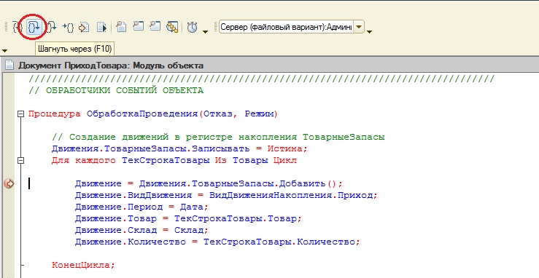Click the Записывать = Истина code line
The width and height of the screenshot is (539, 278).
pyautogui.click(x=179, y=149)
